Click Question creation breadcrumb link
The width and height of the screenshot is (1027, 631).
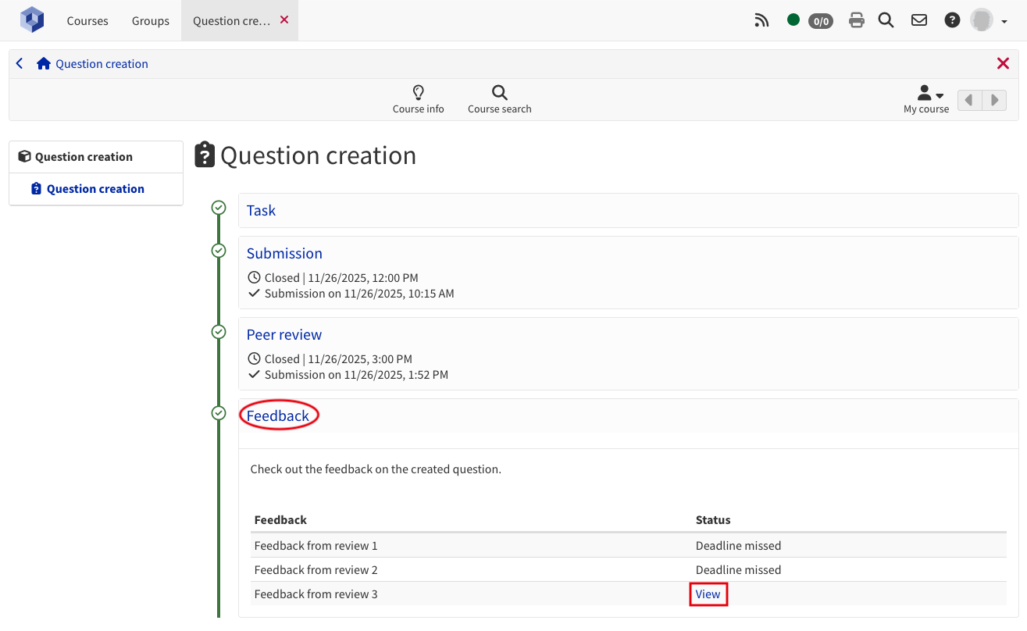click(102, 64)
